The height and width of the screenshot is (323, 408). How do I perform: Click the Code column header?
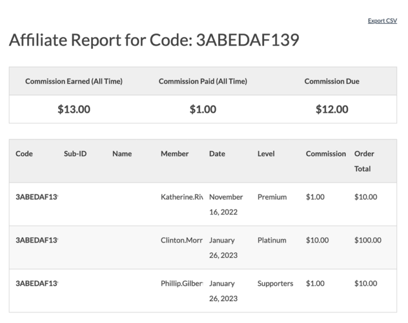(x=24, y=153)
